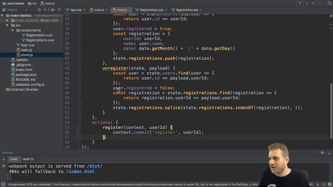The height and width of the screenshot is (187, 333).
Task: Switch to the Registrations.vue tab
Action: click(151, 10)
